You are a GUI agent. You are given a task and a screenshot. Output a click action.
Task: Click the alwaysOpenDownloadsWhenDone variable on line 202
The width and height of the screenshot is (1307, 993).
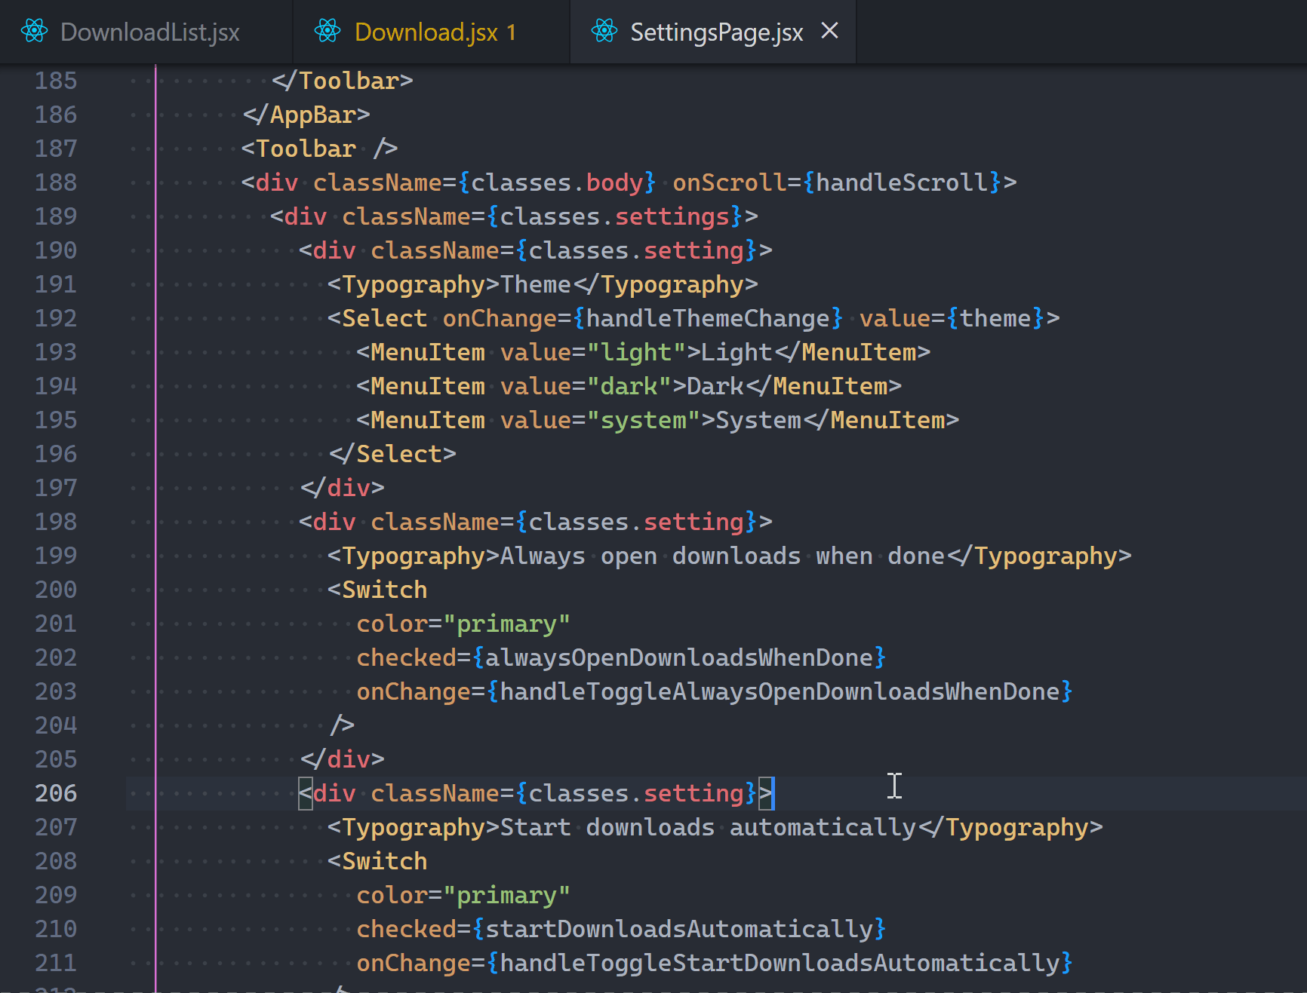pos(678,657)
